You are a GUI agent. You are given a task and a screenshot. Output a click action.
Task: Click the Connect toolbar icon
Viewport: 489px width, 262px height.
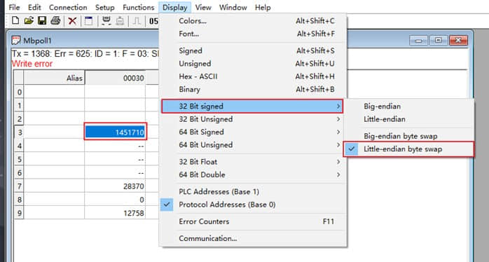(106, 21)
